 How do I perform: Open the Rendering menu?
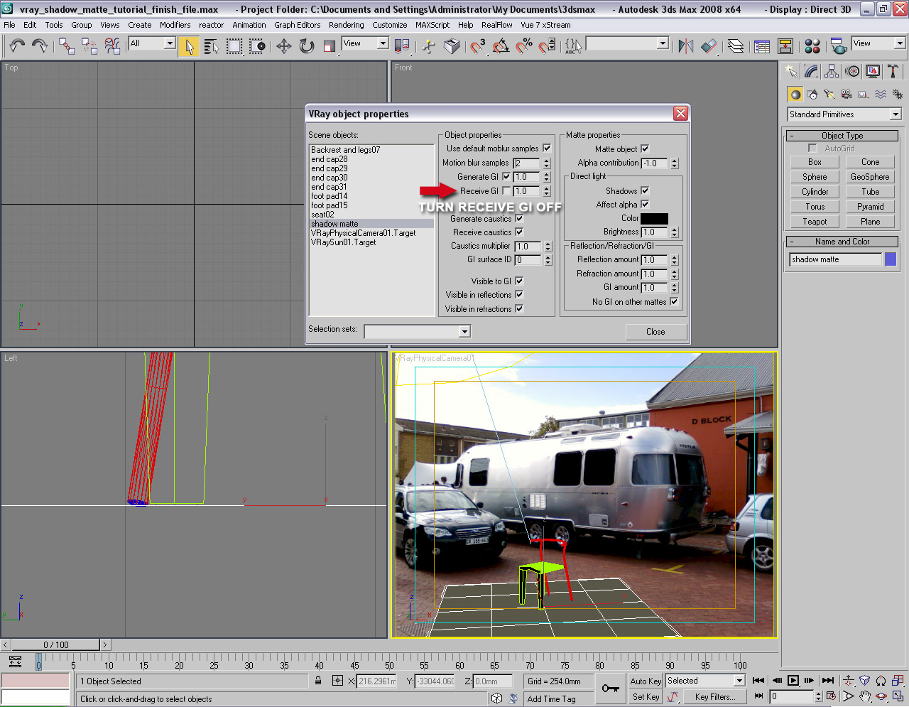346,25
